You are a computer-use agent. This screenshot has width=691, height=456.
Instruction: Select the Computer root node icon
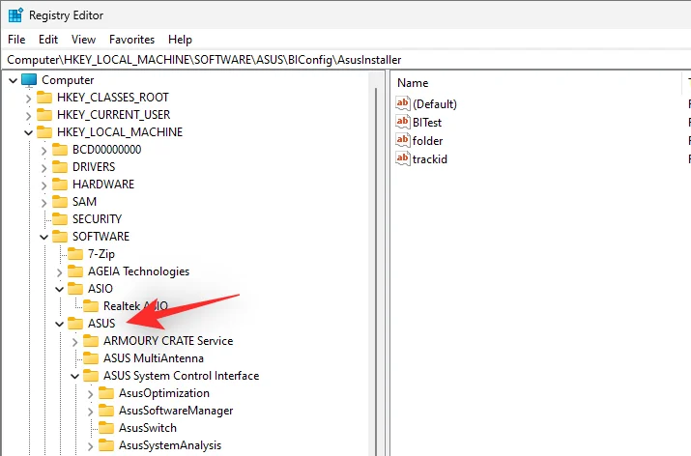29,80
